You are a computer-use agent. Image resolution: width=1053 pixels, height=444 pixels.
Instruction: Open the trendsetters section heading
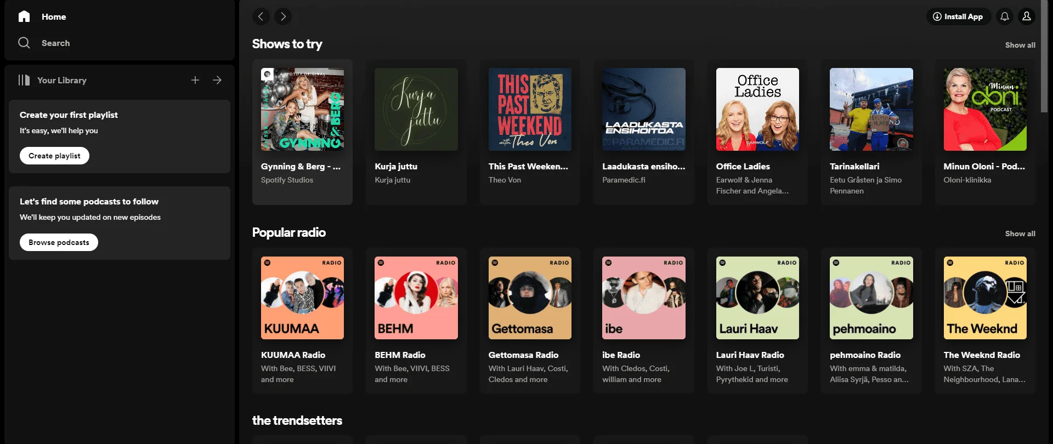(x=297, y=420)
